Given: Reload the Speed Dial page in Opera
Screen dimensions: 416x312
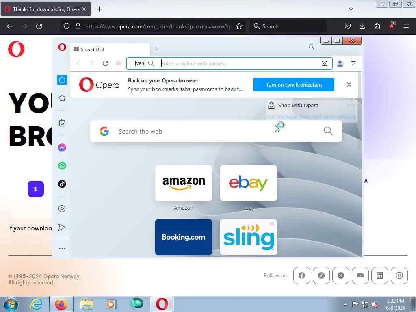Looking at the screenshot, I should point(105,63).
